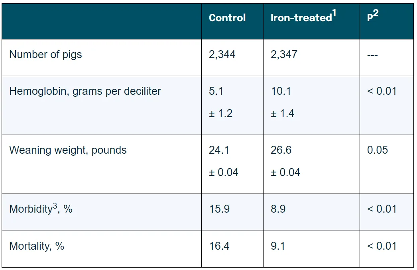Click the 9.1 iron-treated mortality value
Viewport: 417px width, 270px height.
point(278,246)
